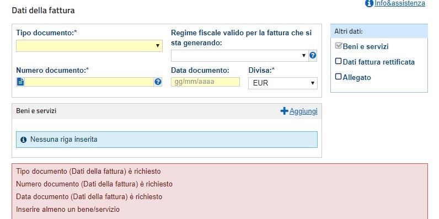Click the Aggiungi link to add a row
Viewport: 439px width, 219px height.
pos(303,111)
